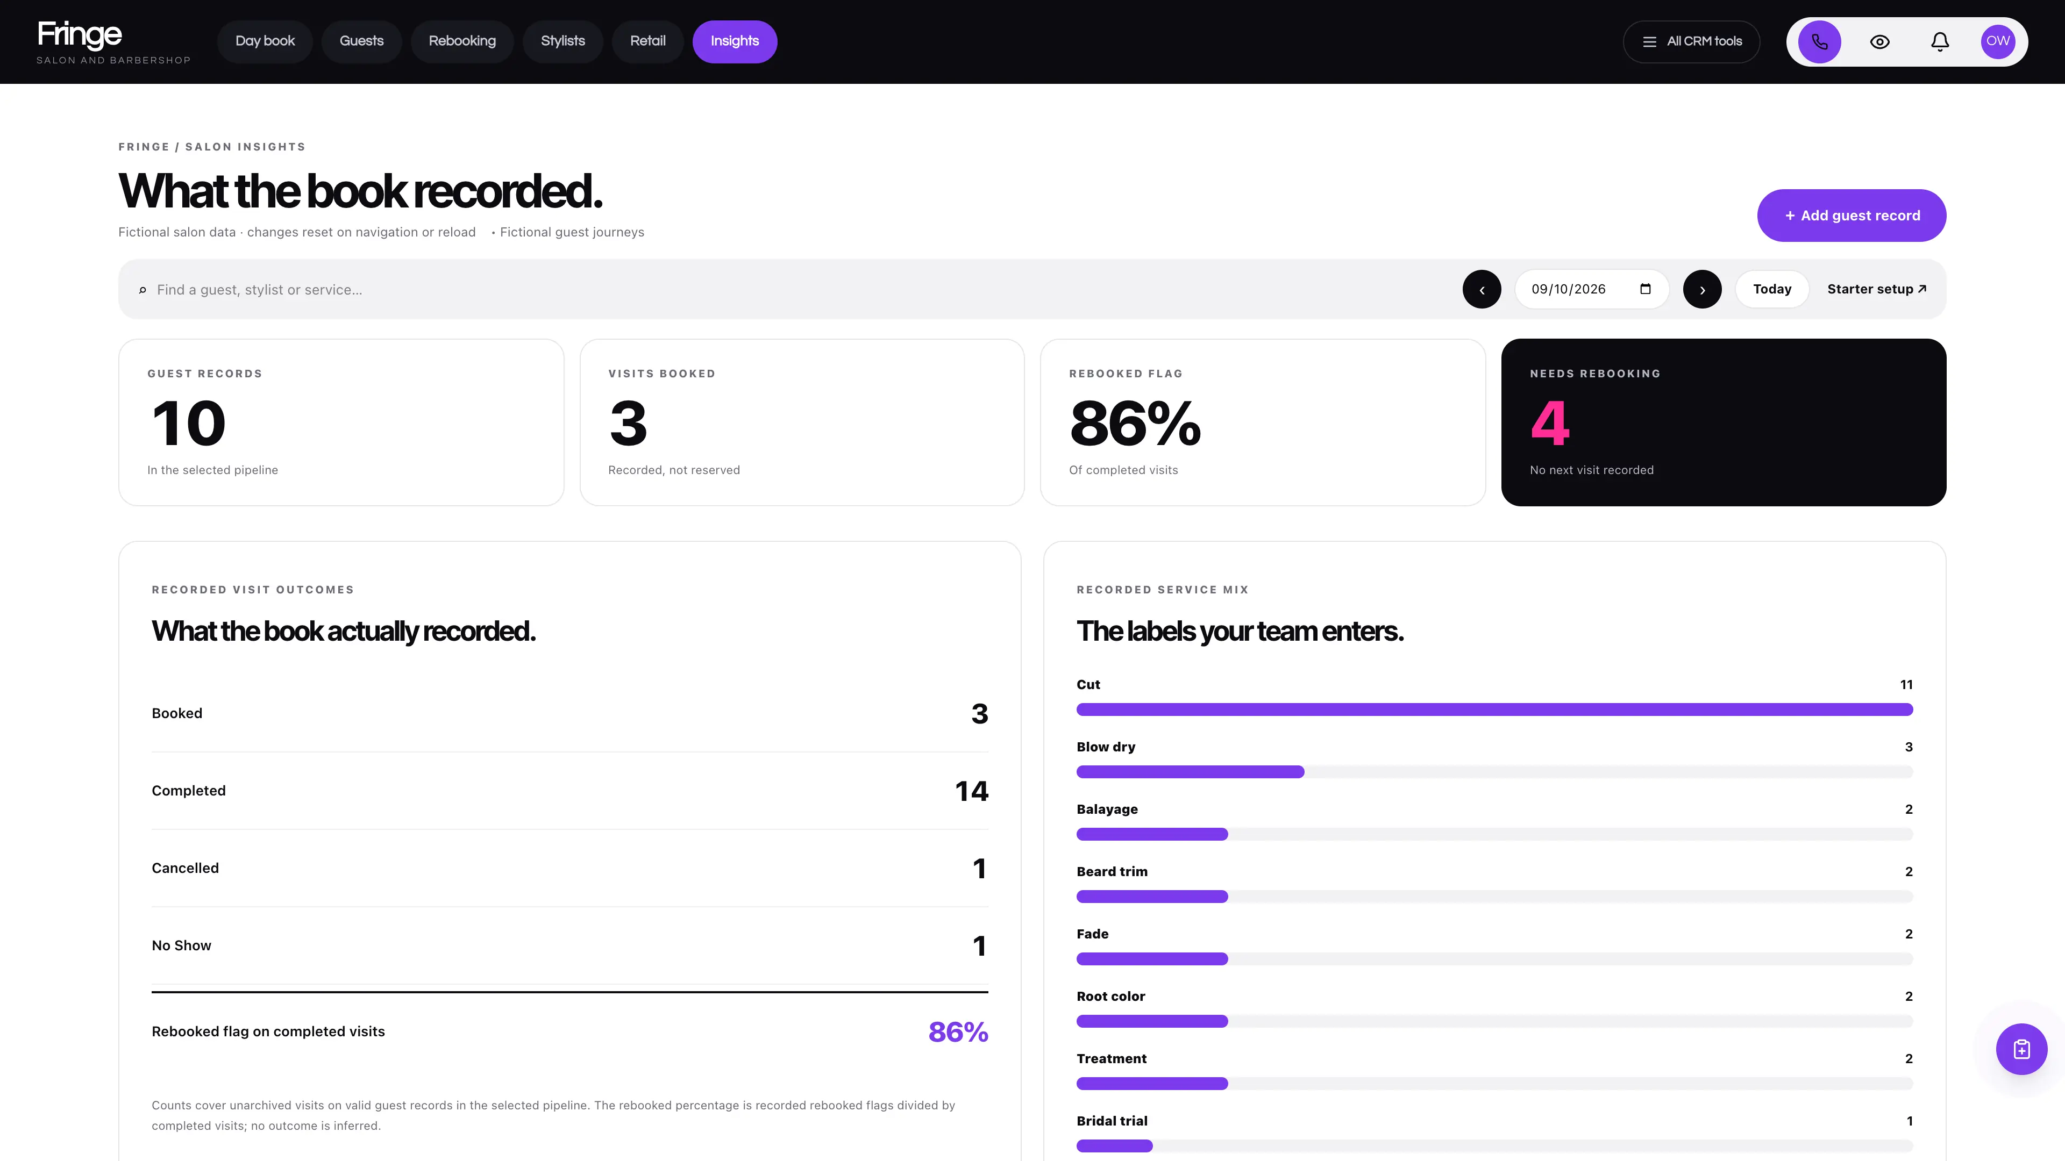2065x1161 pixels.
Task: Click the floating clipboard add button
Action: 2021,1049
